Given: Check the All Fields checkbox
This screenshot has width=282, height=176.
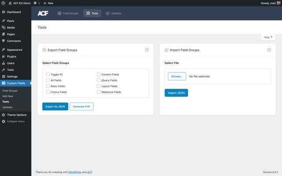Looking at the screenshot, I should pos(48,80).
